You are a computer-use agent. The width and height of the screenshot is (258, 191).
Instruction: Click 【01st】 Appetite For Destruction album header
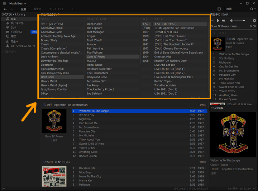pyautogui.click(x=65, y=105)
